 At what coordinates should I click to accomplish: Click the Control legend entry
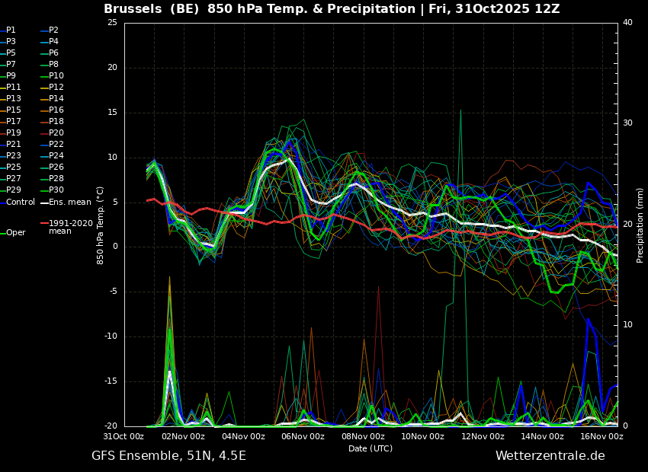[18, 203]
